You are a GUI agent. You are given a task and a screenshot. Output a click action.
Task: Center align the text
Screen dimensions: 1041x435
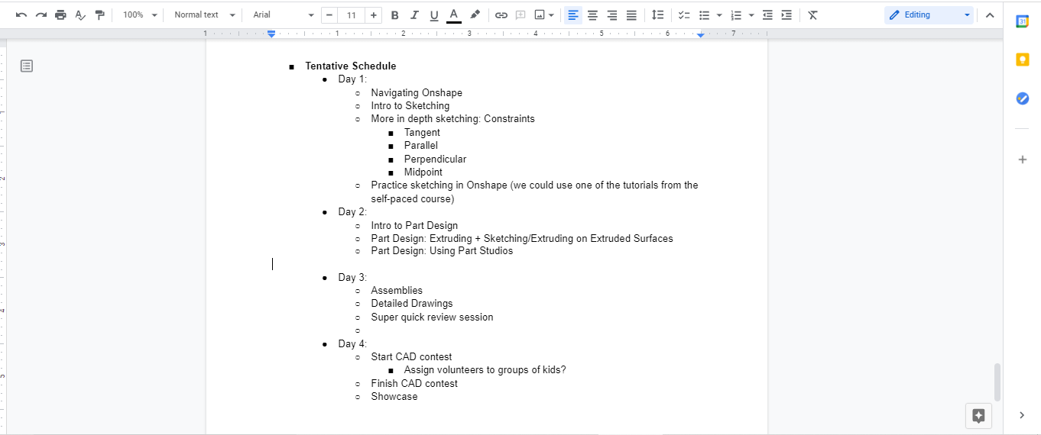click(592, 14)
